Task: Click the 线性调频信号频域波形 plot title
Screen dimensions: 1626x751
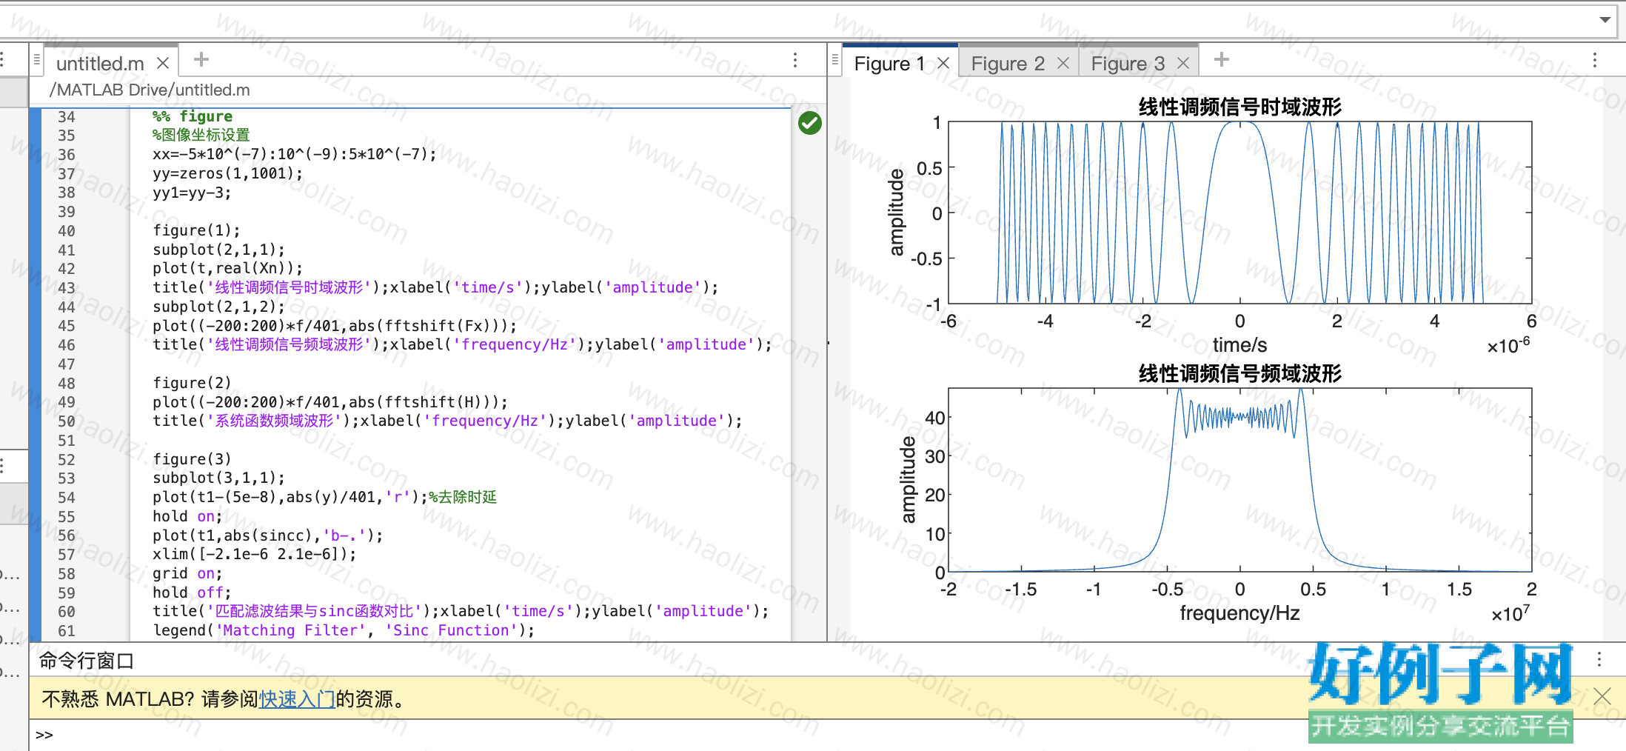Action: point(1239,374)
